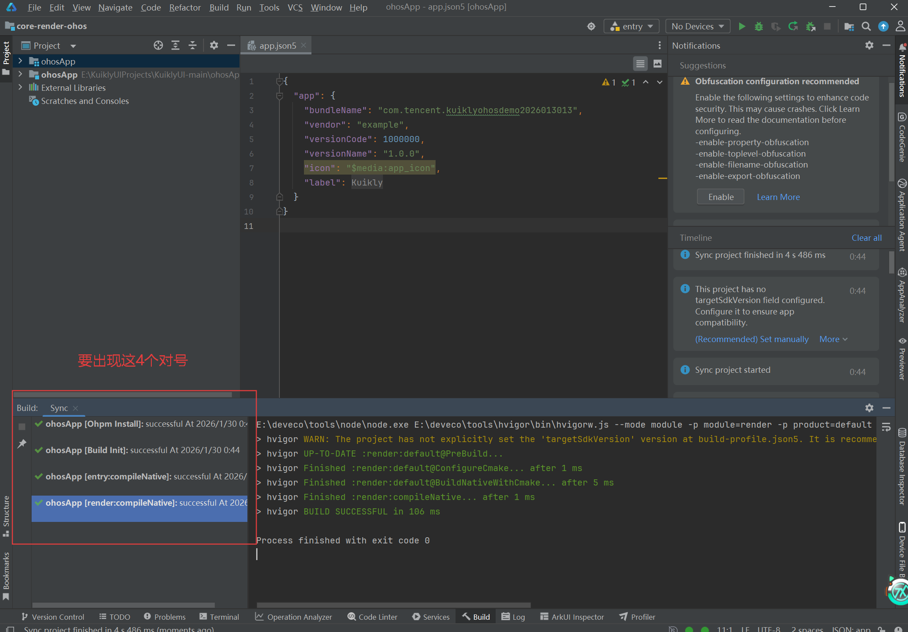The width and height of the screenshot is (908, 632).
Task: Open the Refactor menu
Action: pos(185,7)
